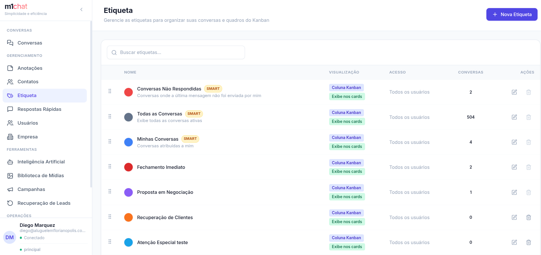Click blue color dot of Minhas Conversas
Image resolution: width=541 pixels, height=255 pixels.
point(128,142)
